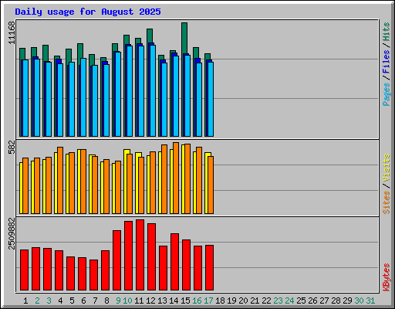Image resolution: width=395 pixels, height=309 pixels.
Task: Click the yellow visits bar for day 10
Action: [125, 182]
